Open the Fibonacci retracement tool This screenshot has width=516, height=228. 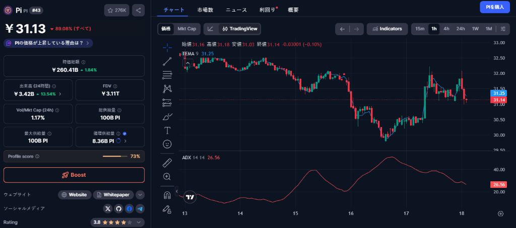point(167,75)
